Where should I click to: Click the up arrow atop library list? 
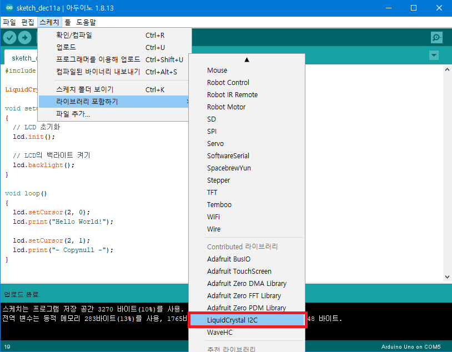[x=247, y=59]
